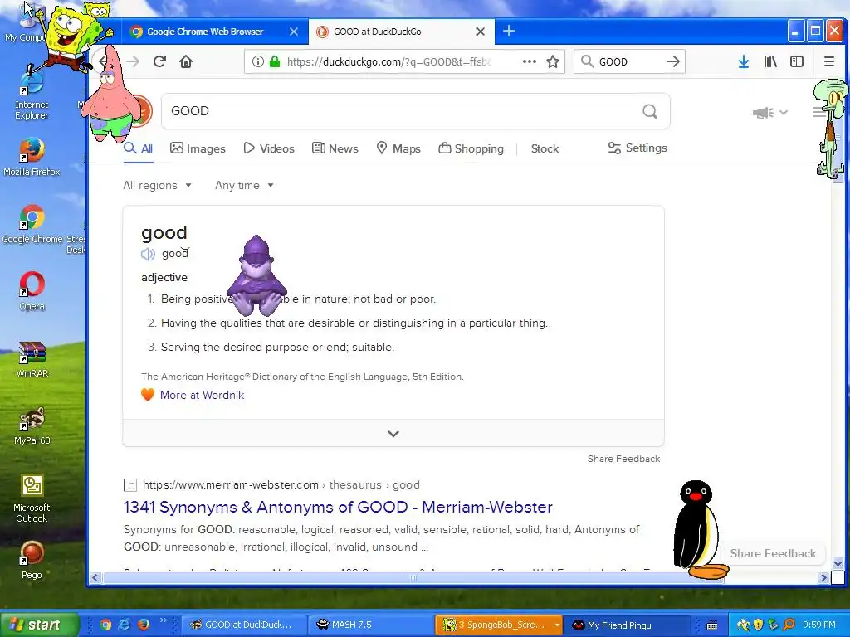Select Microsoft Outlook desktop icon
This screenshot has width=850, height=637.
(32, 498)
